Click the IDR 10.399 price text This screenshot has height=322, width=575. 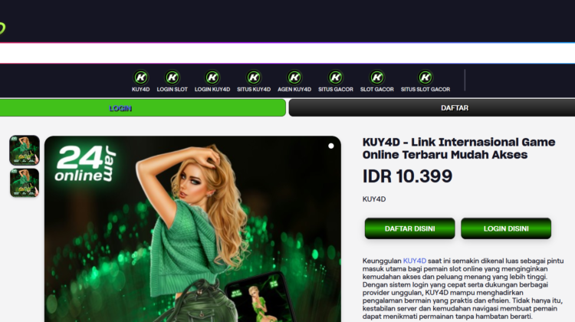(x=407, y=176)
